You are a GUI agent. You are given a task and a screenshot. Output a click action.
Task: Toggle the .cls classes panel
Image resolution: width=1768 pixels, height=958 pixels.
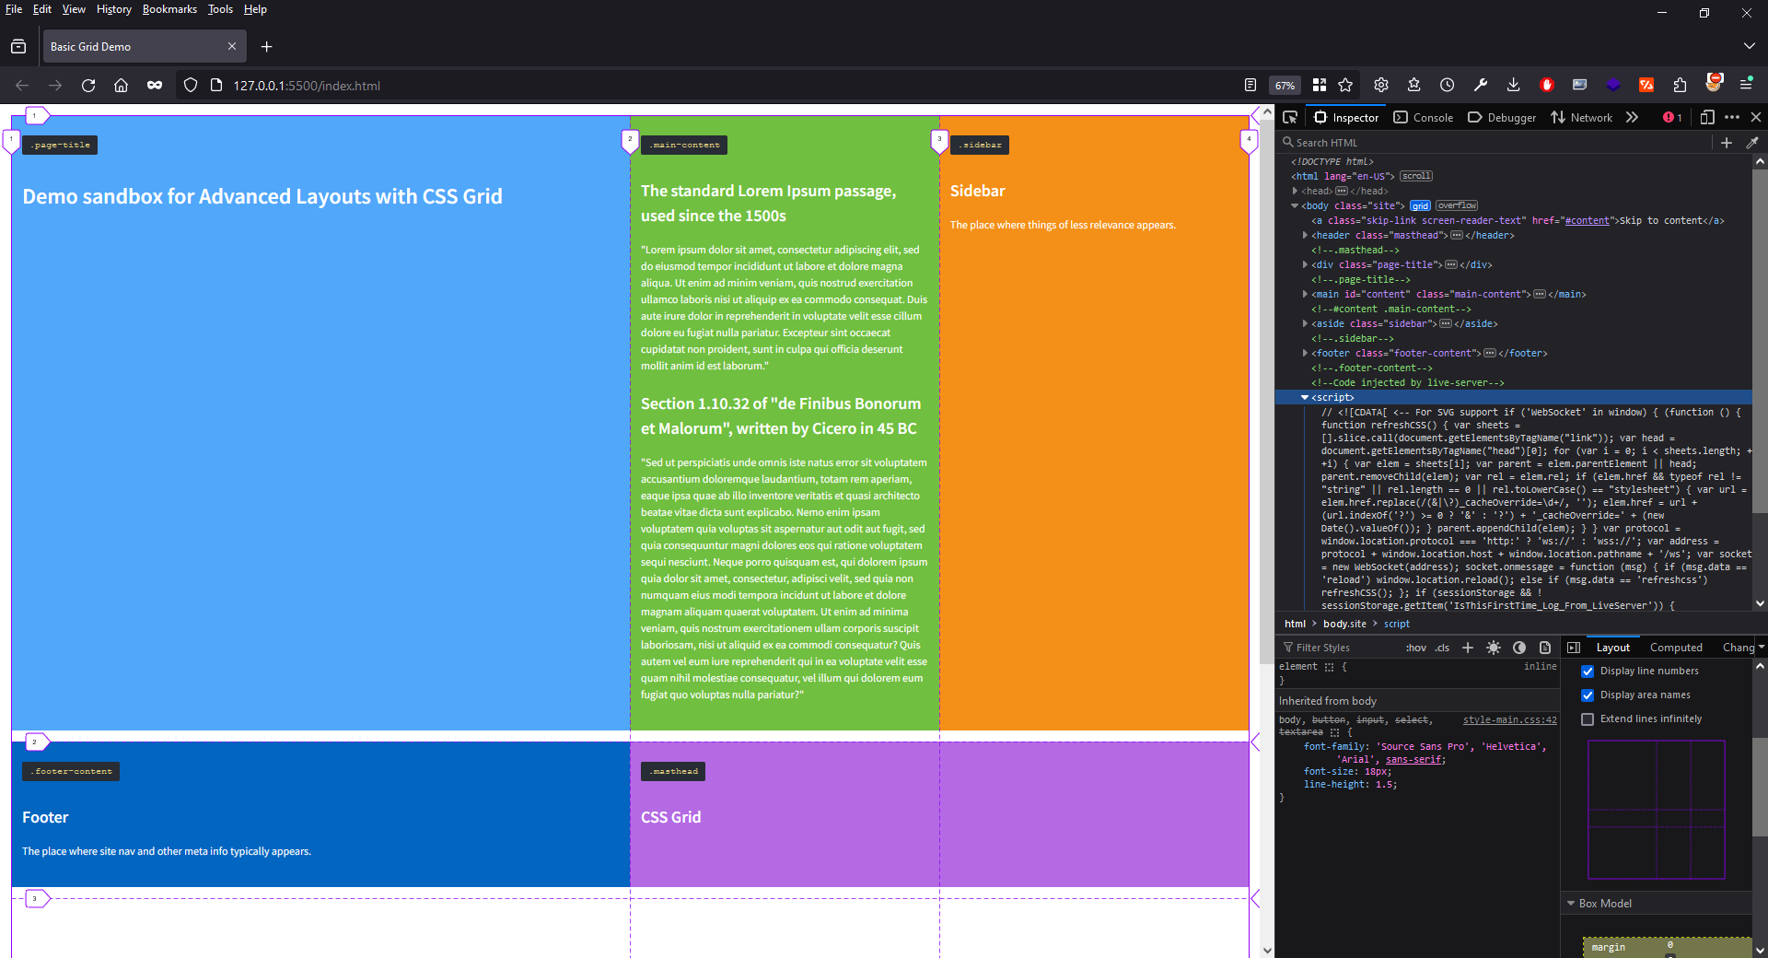(x=1442, y=648)
